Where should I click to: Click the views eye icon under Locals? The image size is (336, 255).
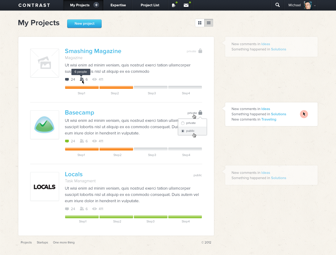click(x=94, y=209)
